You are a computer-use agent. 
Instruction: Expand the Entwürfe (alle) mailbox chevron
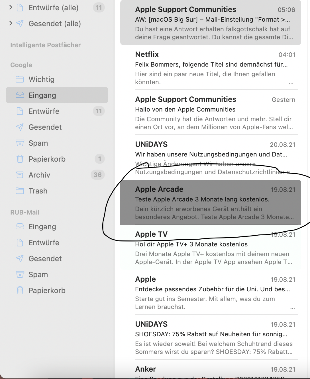click(x=11, y=7)
